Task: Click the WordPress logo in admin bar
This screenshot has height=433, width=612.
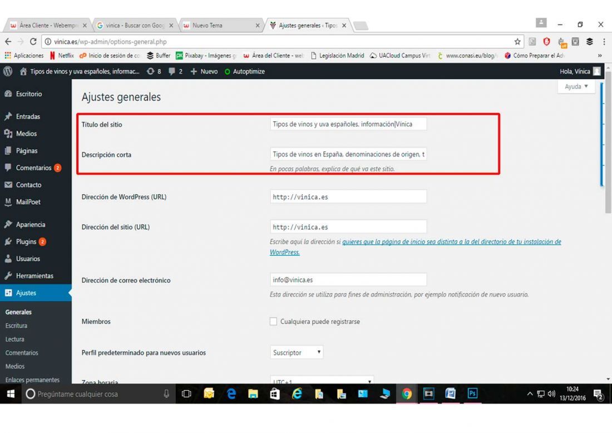Action: pos(8,71)
